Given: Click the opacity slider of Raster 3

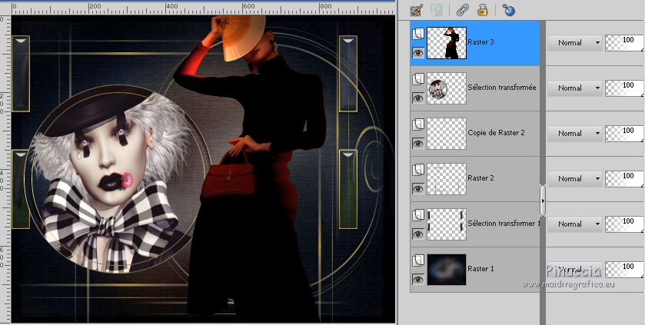Looking at the screenshot, I should click(x=625, y=43).
